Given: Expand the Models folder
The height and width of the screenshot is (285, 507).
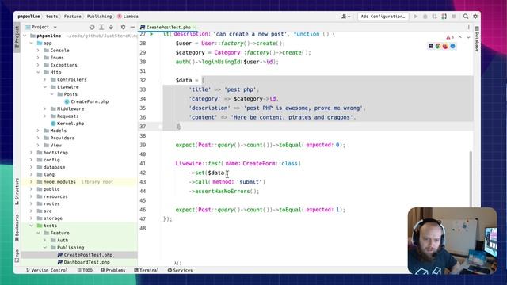Looking at the screenshot, I should click(38, 131).
